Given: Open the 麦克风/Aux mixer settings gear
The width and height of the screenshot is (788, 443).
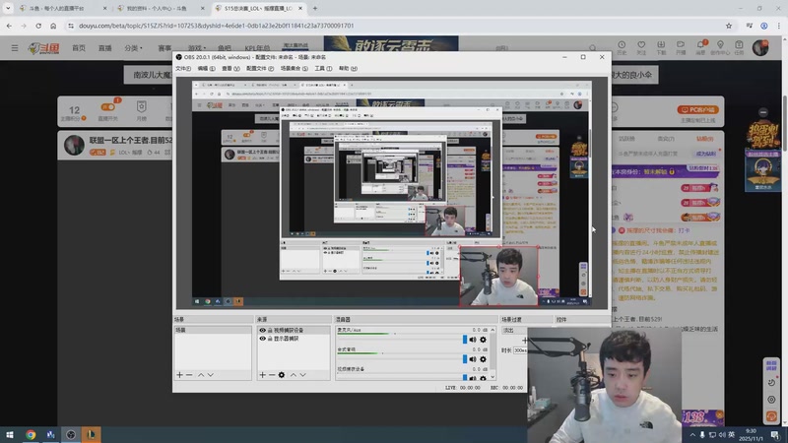Looking at the screenshot, I should click(x=483, y=340).
